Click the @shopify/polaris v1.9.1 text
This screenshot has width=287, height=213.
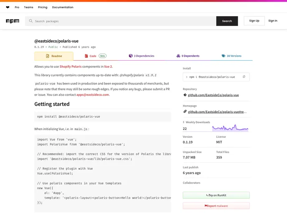[x=138, y=75]
